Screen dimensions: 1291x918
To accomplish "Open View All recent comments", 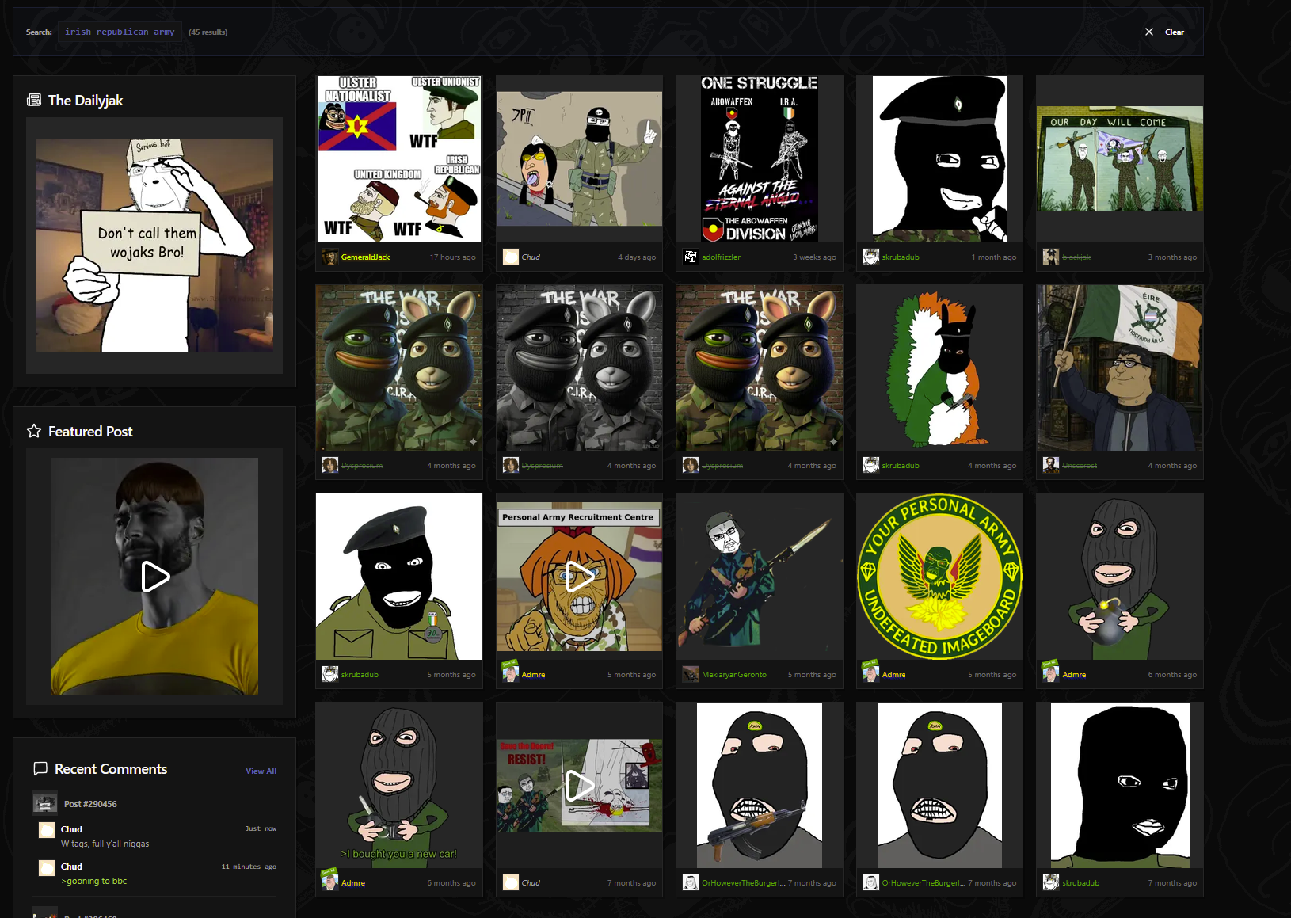I will coord(261,771).
